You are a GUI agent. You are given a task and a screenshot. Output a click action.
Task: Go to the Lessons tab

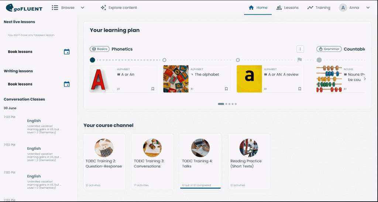(287, 8)
